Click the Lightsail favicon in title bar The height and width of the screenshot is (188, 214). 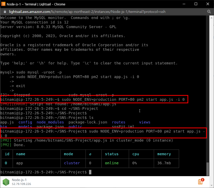3,4
